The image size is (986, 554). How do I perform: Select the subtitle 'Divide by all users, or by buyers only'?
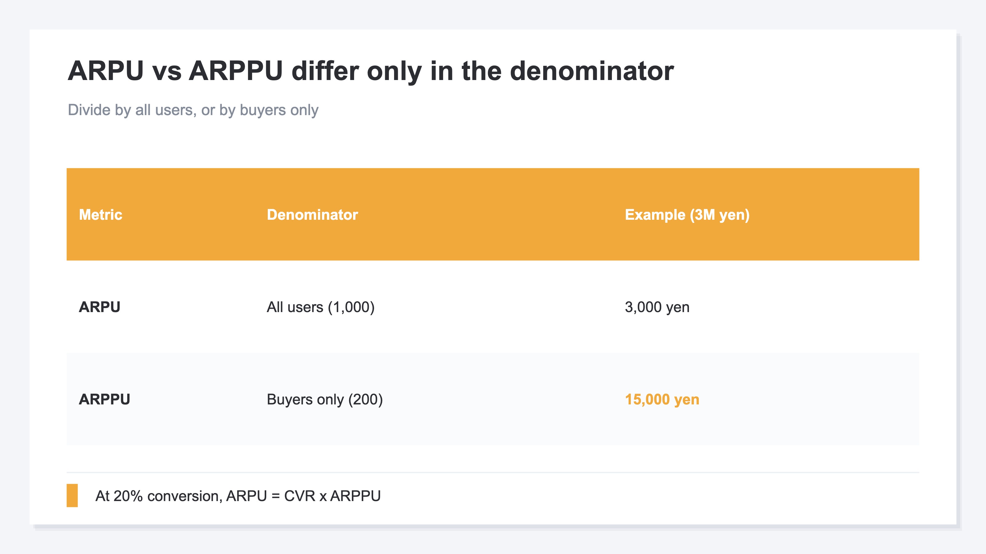click(x=193, y=110)
